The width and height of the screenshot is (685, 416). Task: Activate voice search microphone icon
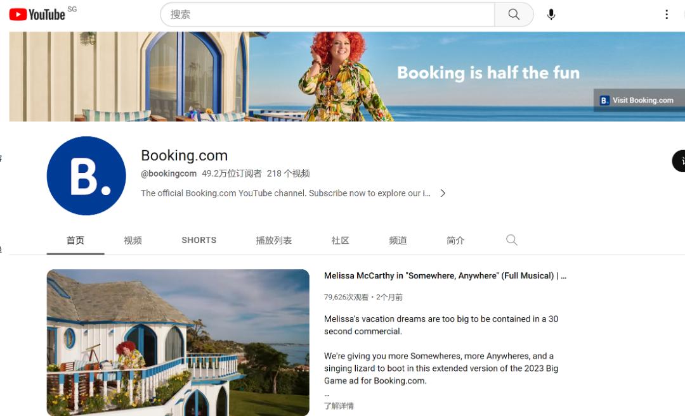(x=551, y=15)
